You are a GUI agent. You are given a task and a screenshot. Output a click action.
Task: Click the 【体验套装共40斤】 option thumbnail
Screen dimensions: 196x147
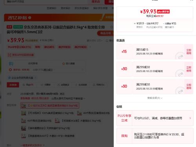[x=24, y=136]
